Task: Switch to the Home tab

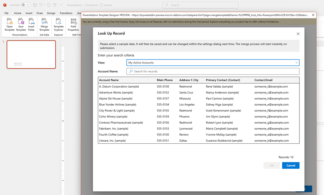Action: pos(18,13)
